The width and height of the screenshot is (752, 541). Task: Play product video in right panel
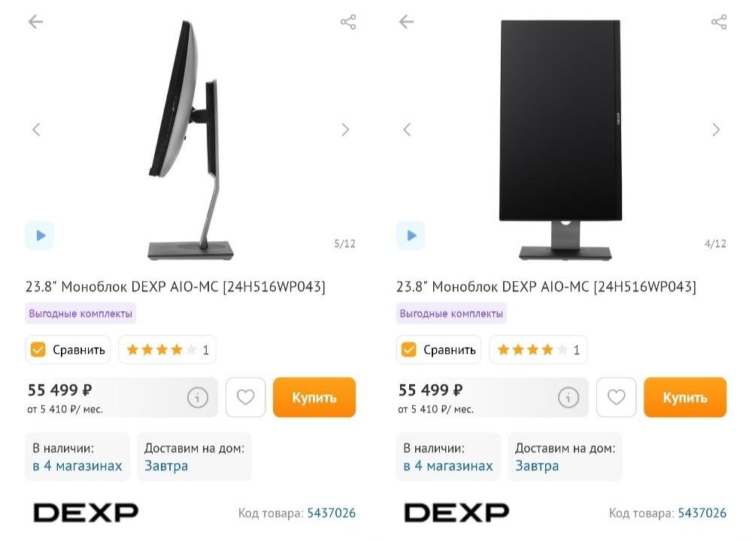click(411, 235)
